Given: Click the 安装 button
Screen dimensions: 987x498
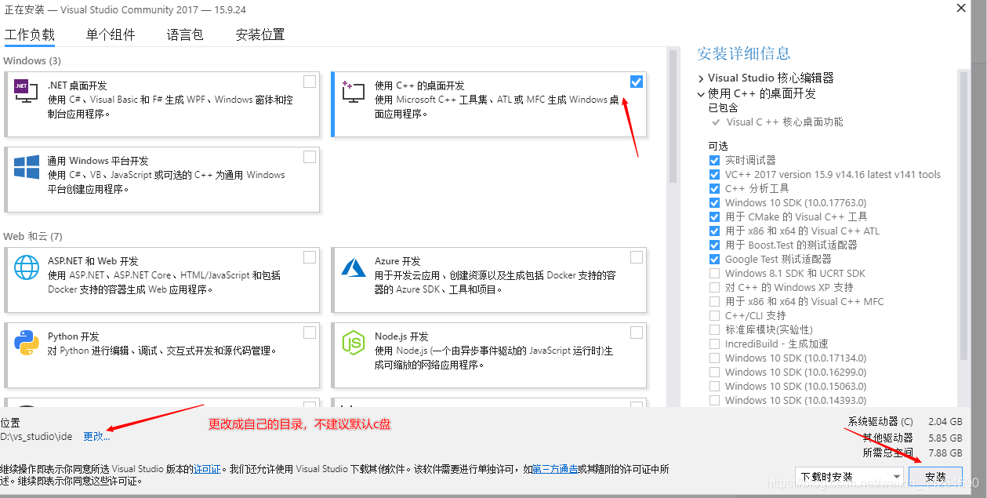Looking at the screenshot, I should (936, 476).
